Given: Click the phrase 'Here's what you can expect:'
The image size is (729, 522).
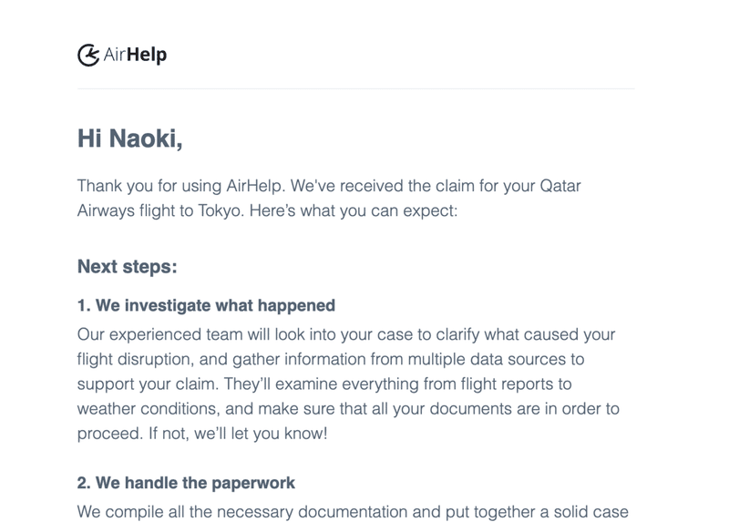Looking at the screenshot, I should (354, 210).
